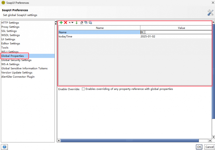The height and width of the screenshot is (150, 215).
Task: Load property values from a file
Action: coord(86,23)
